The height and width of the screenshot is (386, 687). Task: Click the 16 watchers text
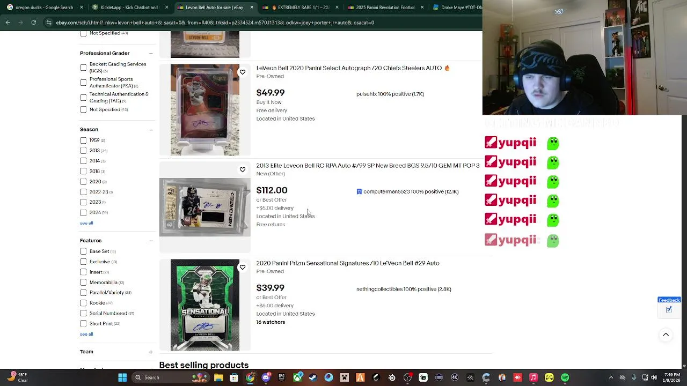tap(271, 322)
